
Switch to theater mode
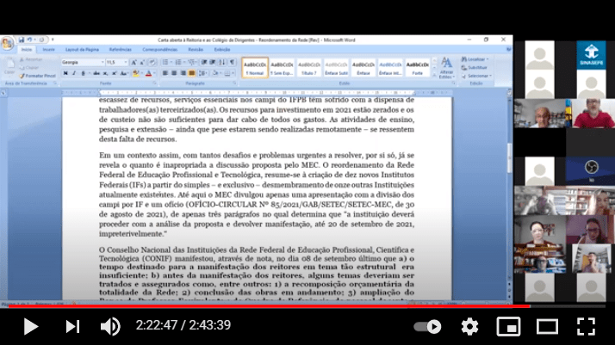point(547,326)
